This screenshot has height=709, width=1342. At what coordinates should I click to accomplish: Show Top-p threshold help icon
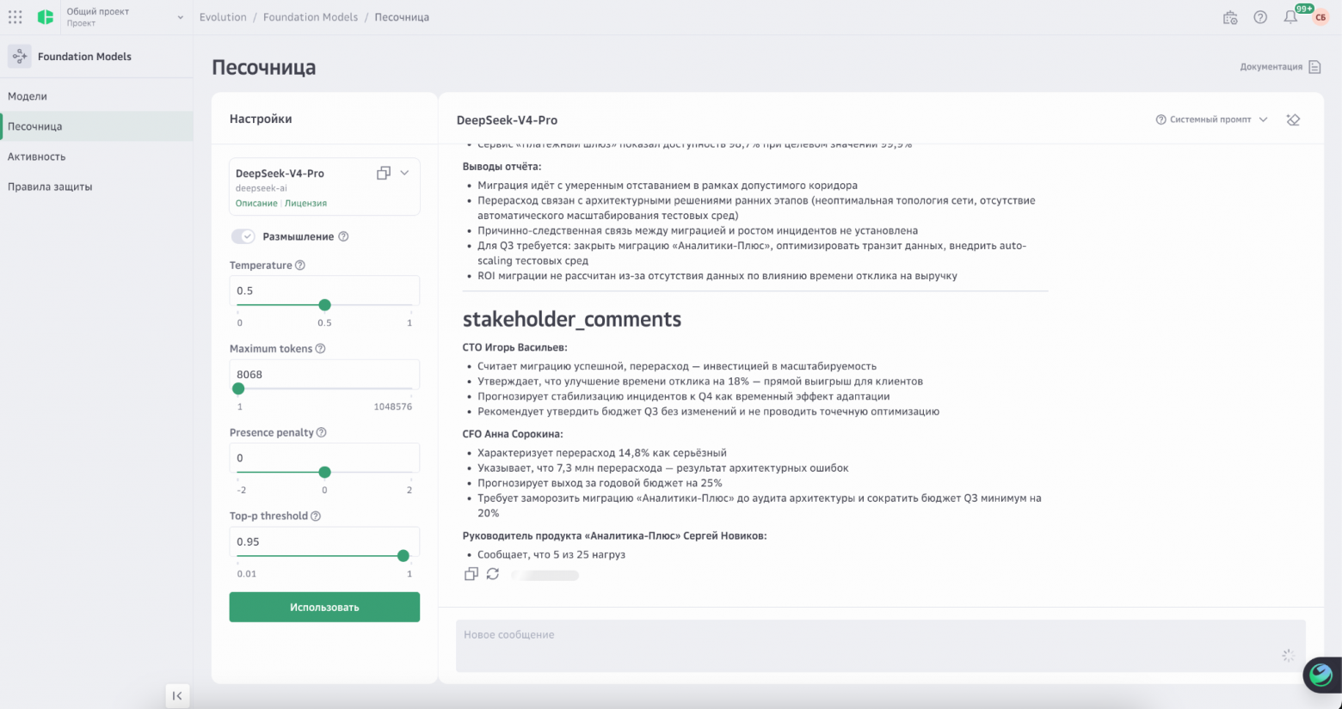pyautogui.click(x=316, y=516)
